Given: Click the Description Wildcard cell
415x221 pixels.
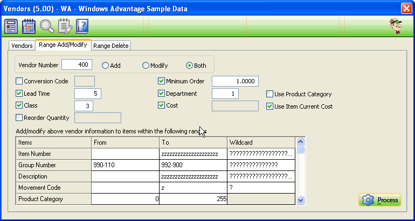Looking at the screenshot, I should (261, 176).
